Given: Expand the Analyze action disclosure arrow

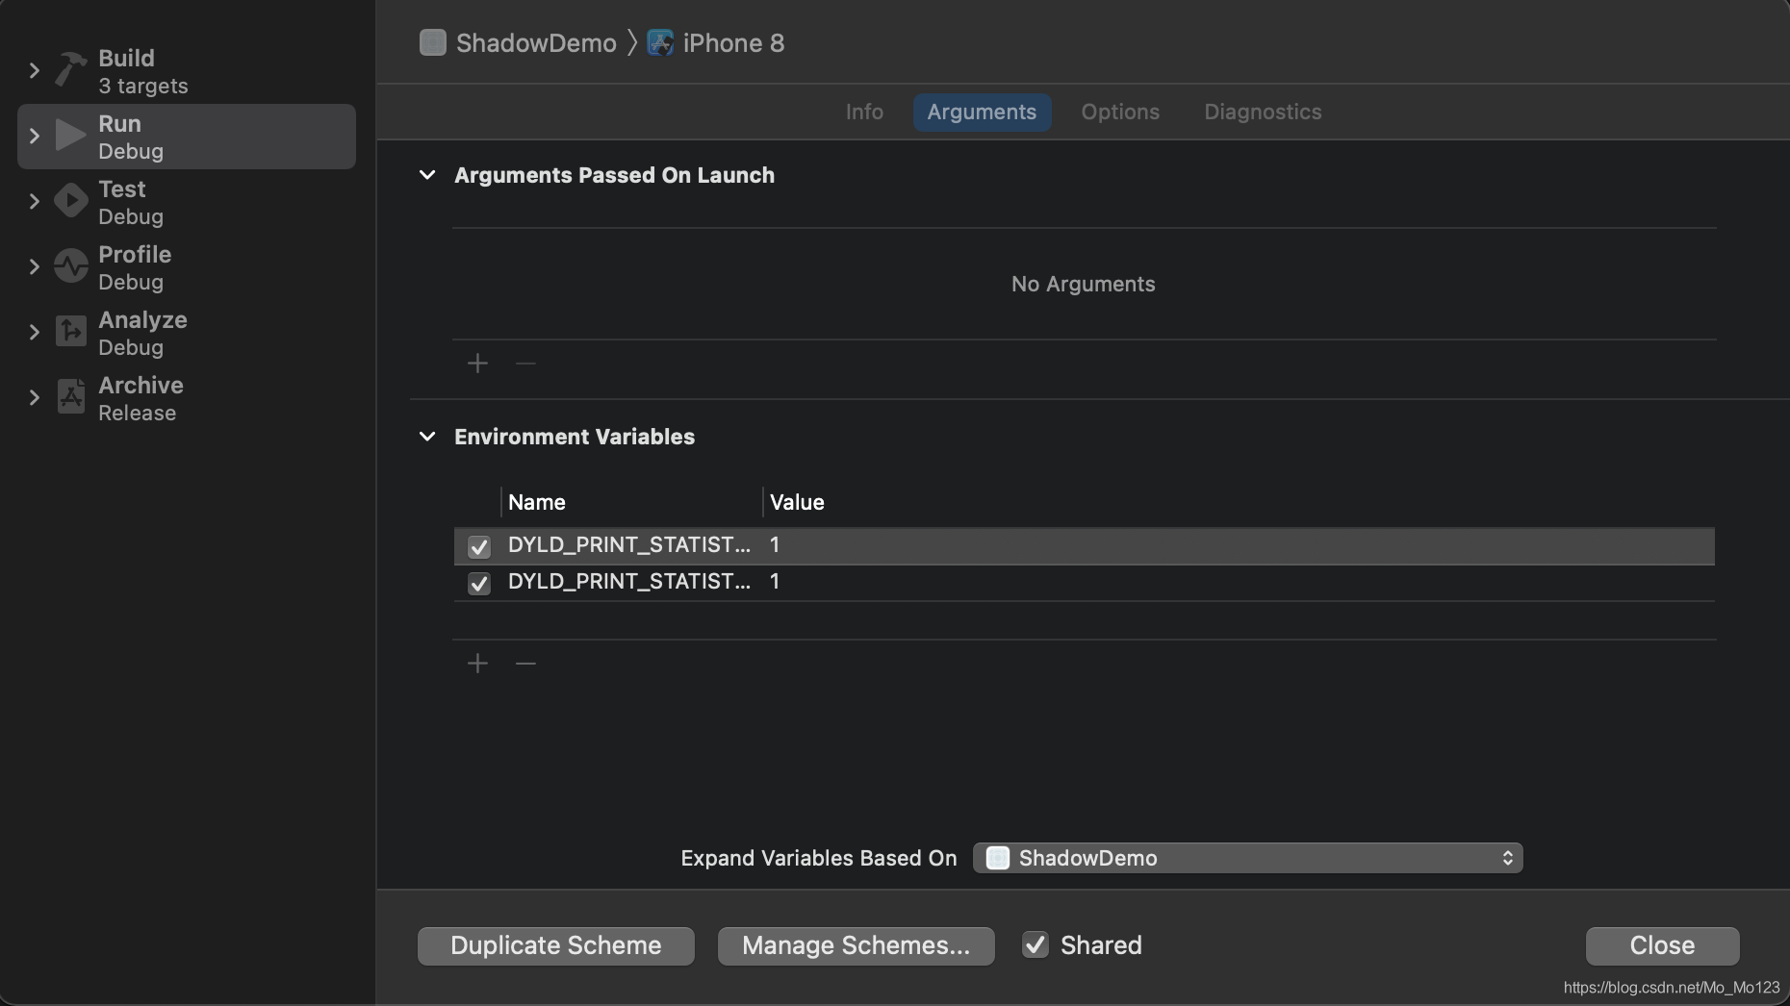Looking at the screenshot, I should 35,332.
